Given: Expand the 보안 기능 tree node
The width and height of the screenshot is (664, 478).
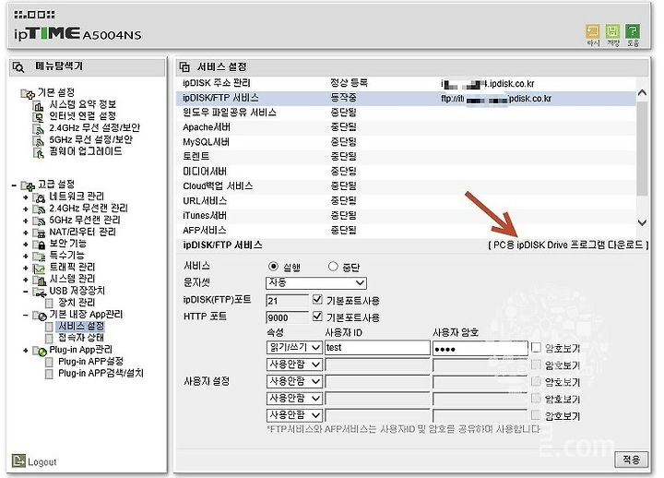Looking at the screenshot, I should [x=26, y=245].
